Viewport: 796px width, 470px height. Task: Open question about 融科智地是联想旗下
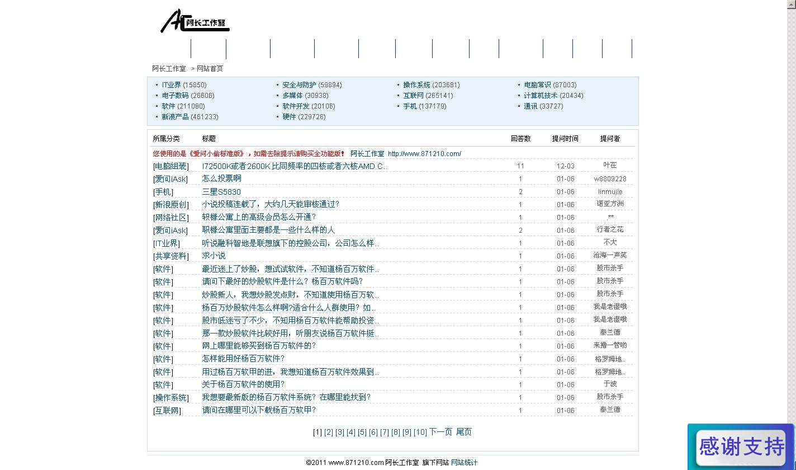tap(290, 243)
